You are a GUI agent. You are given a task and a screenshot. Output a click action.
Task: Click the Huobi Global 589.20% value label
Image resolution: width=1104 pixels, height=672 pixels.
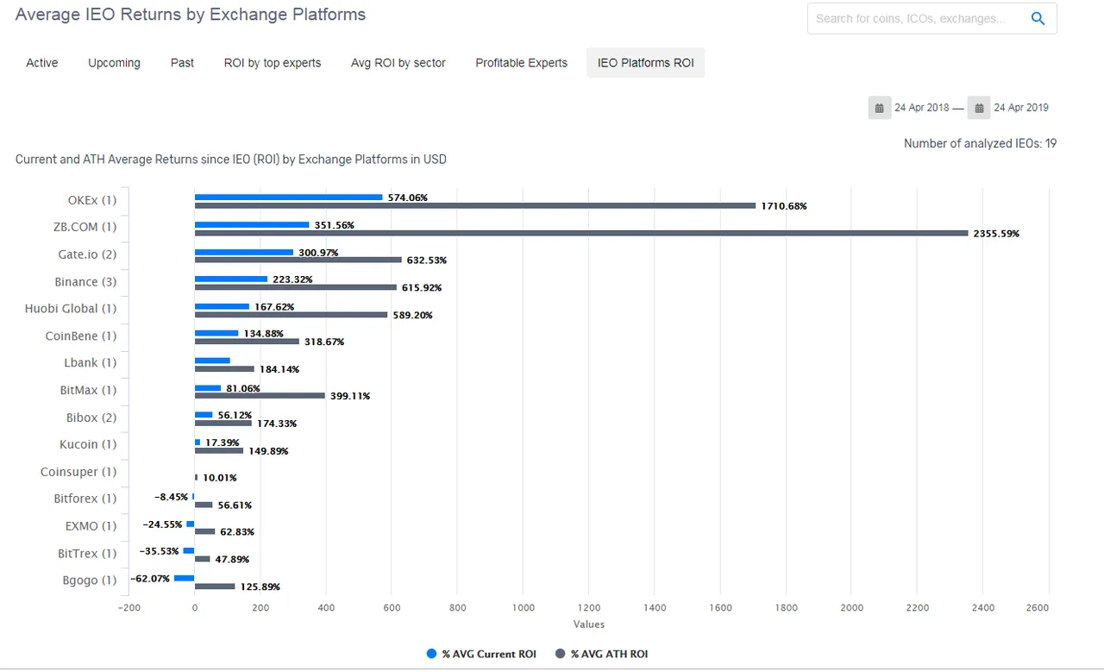click(413, 316)
